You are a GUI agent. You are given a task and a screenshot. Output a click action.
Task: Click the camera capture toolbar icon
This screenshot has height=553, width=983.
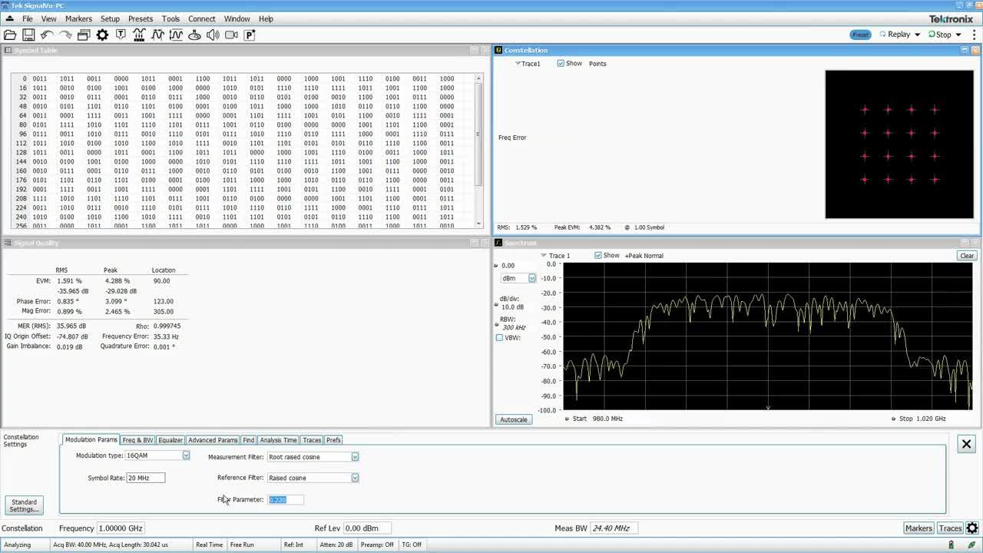click(x=230, y=35)
